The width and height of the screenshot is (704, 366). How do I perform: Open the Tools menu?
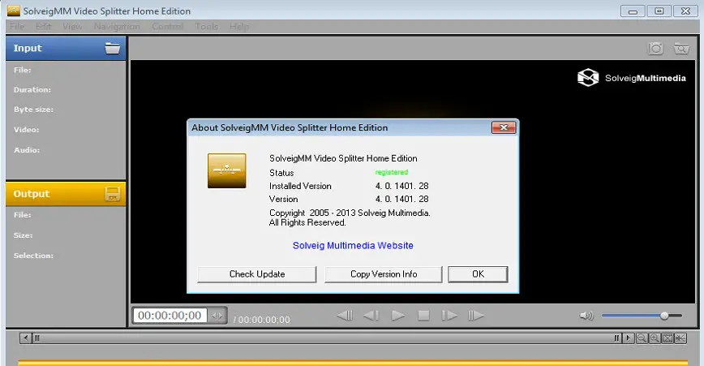(x=207, y=27)
